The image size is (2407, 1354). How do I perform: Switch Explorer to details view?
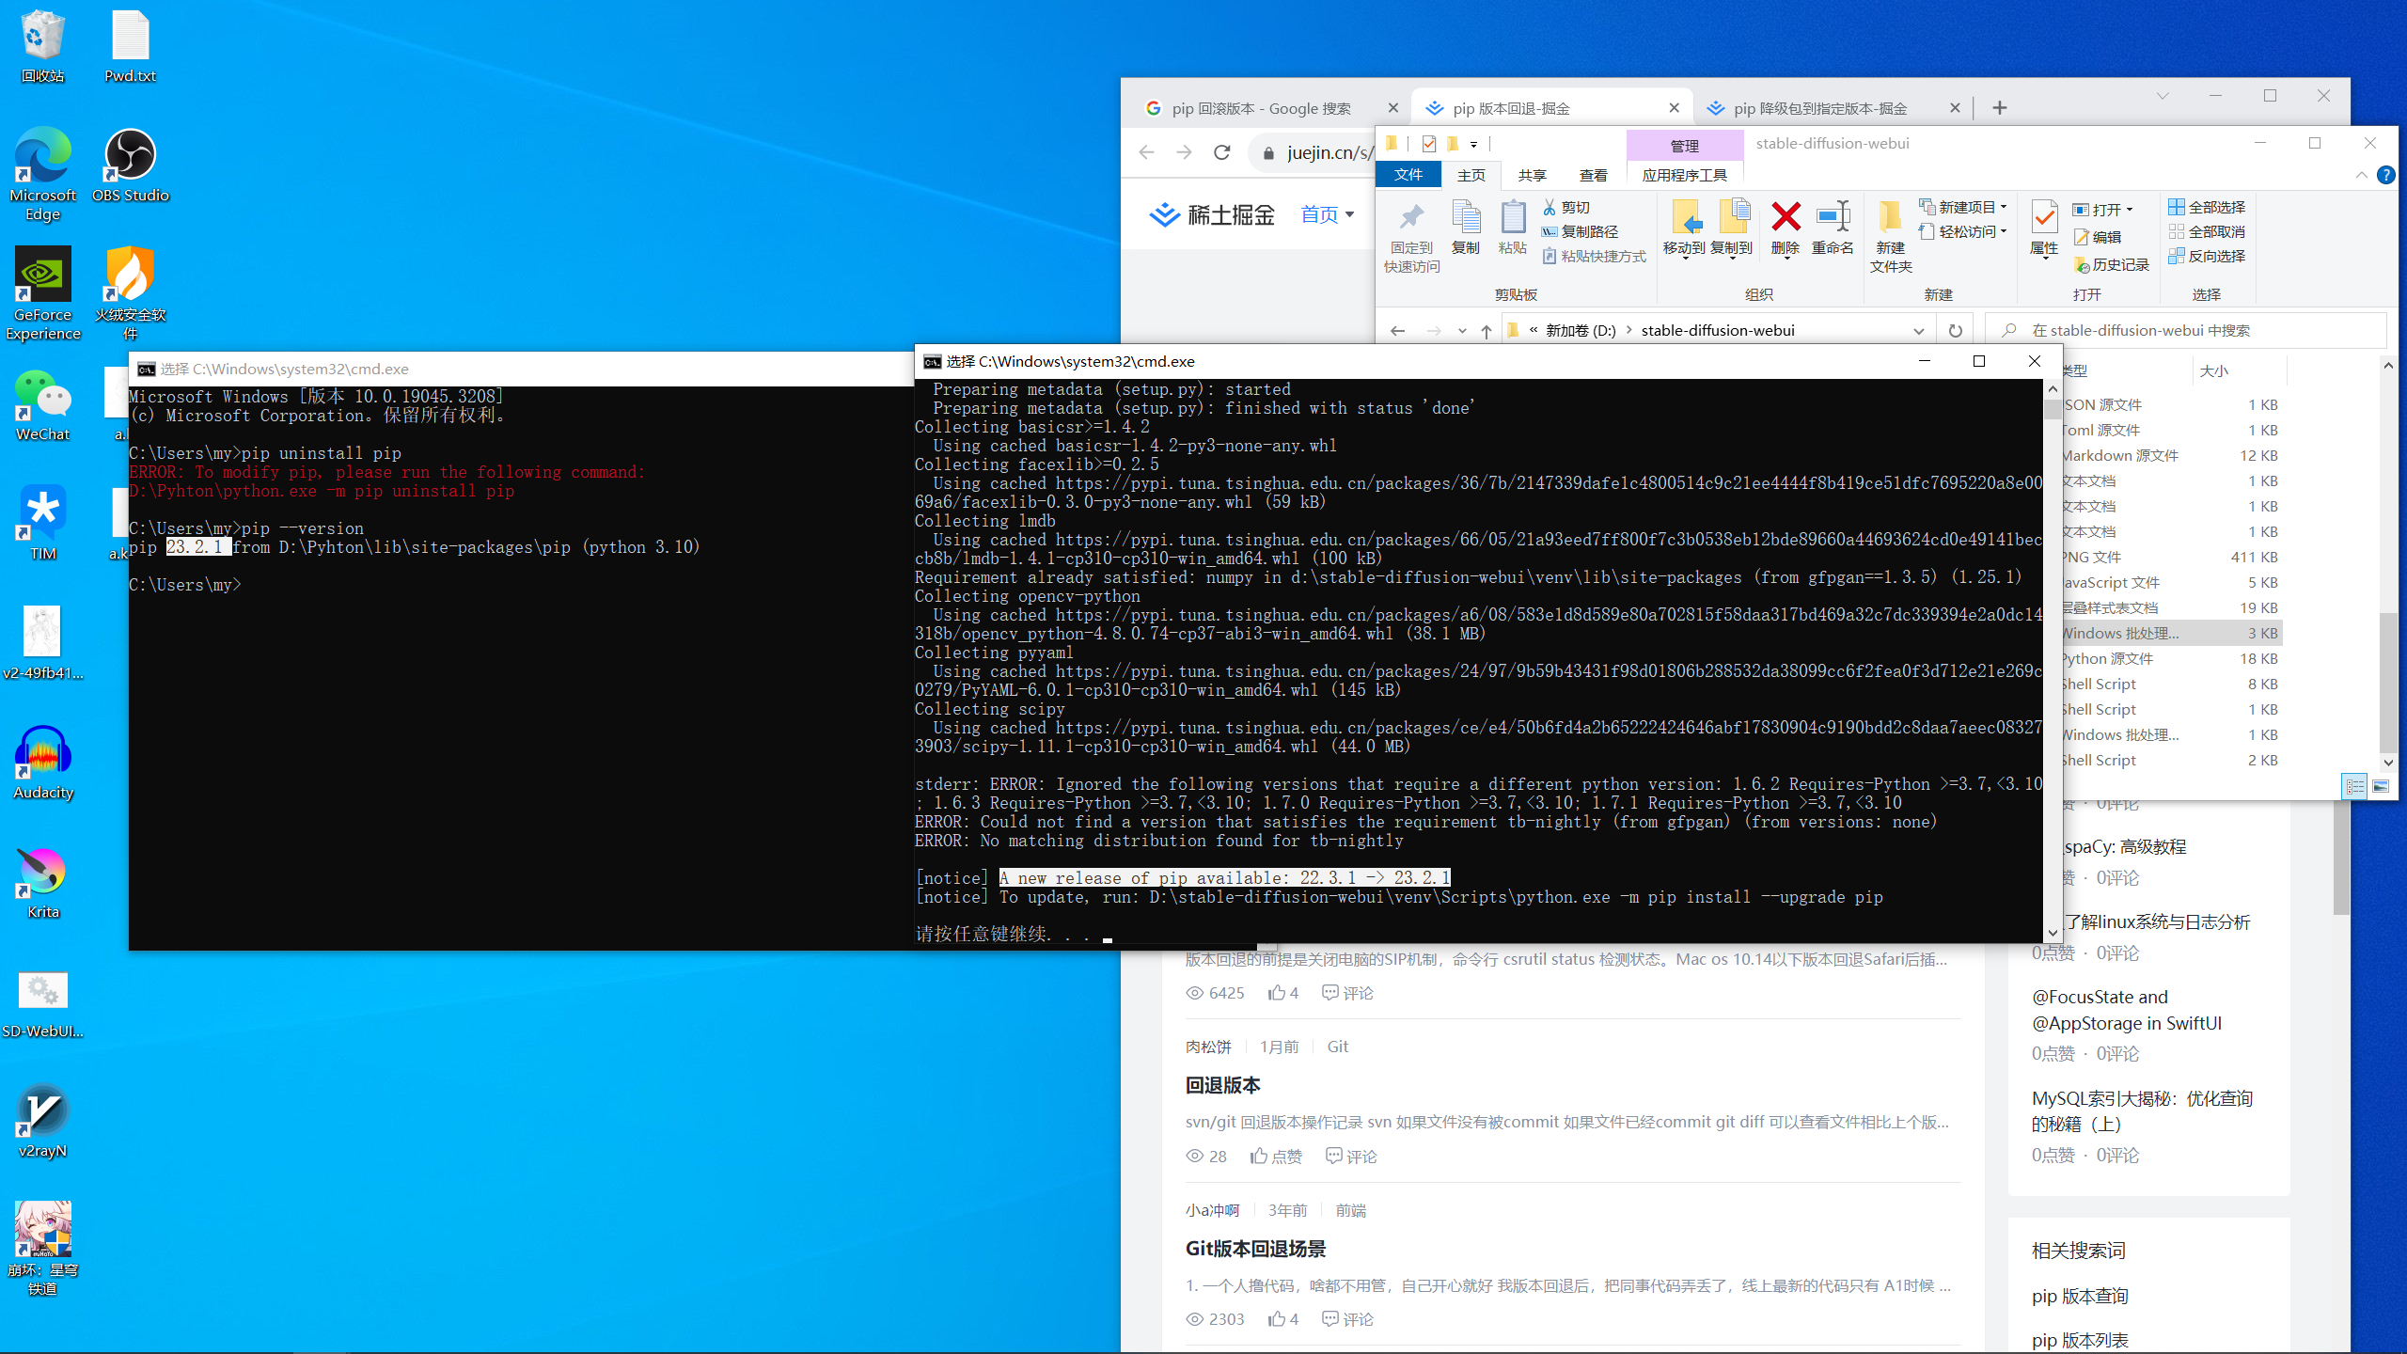pyautogui.click(x=2354, y=786)
